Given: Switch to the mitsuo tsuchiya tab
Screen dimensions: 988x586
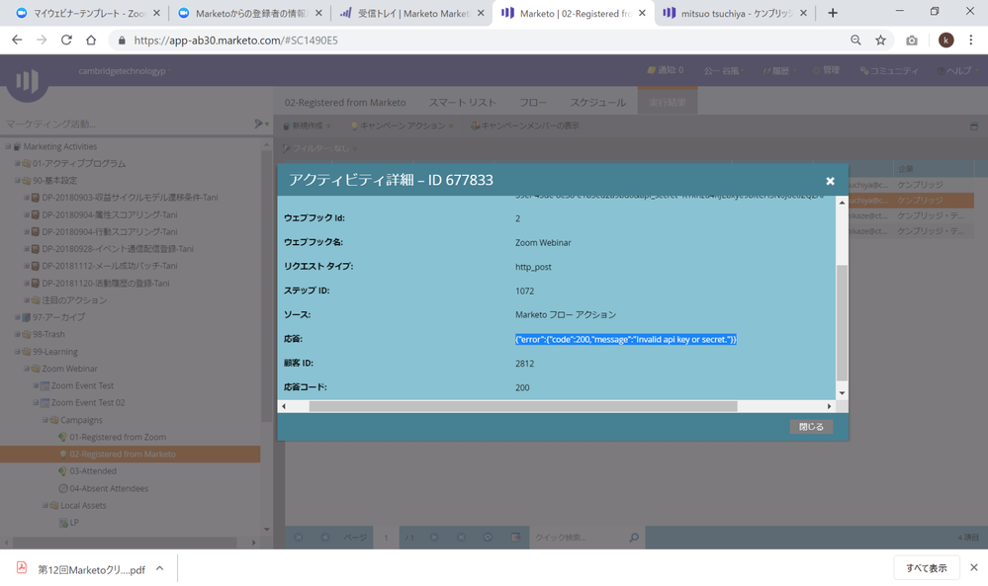Looking at the screenshot, I should pyautogui.click(x=738, y=13).
